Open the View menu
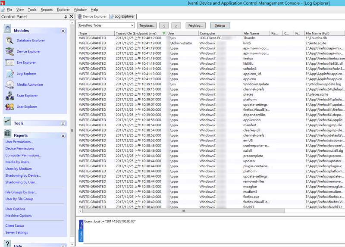The image size is (345, 247). [x=20, y=9]
